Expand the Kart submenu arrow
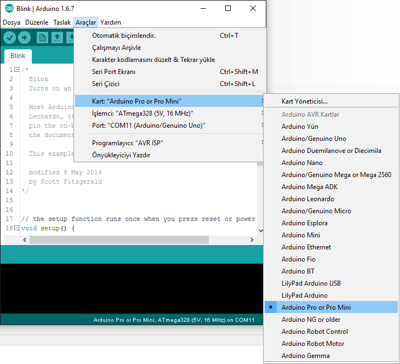This screenshot has height=364, width=400. coord(262,101)
